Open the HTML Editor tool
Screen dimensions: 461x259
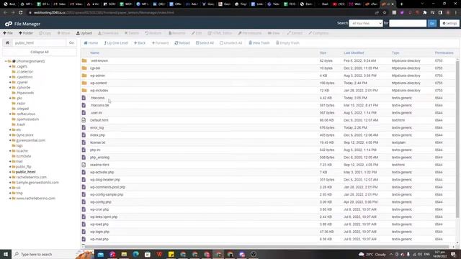tap(220, 33)
